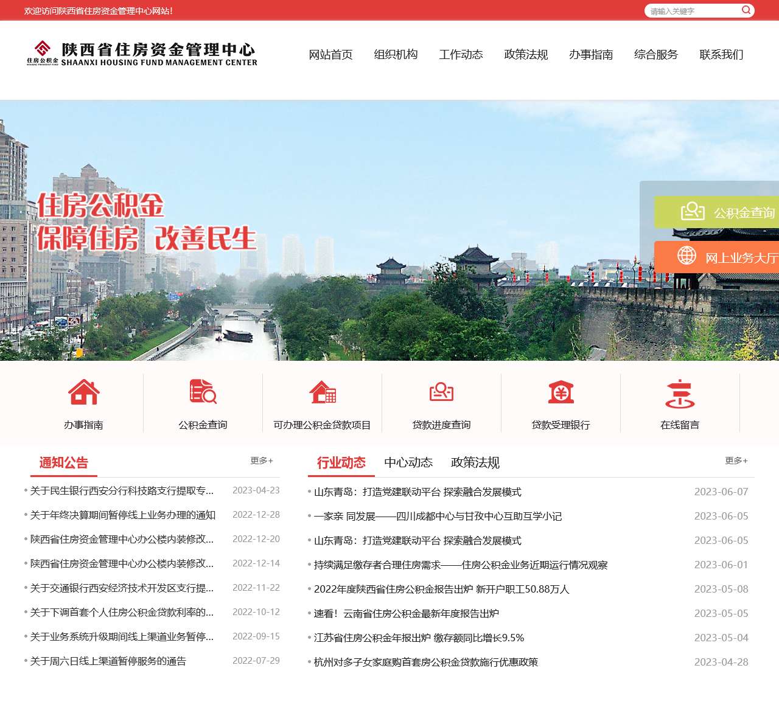Click the date 2023-06-07 in news list
The width and height of the screenshot is (779, 710).
pyautogui.click(x=721, y=492)
